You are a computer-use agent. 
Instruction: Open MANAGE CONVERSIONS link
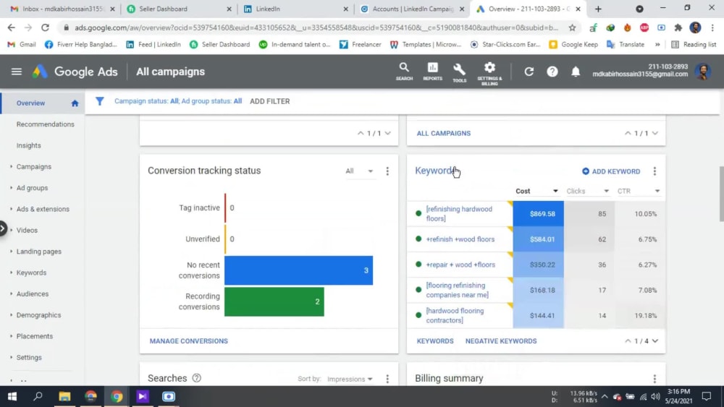(x=188, y=341)
